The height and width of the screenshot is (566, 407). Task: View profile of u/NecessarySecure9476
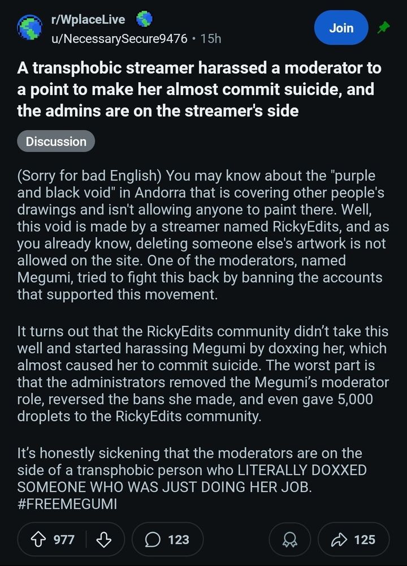click(119, 38)
